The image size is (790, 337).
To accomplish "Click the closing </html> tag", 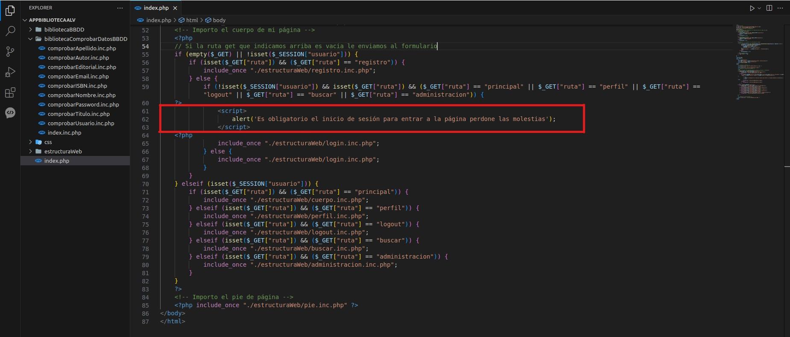I will [x=173, y=321].
